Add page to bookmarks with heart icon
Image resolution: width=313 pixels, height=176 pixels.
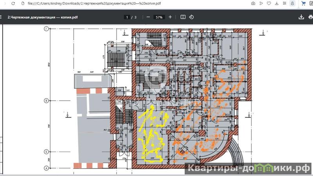tap(269, 4)
